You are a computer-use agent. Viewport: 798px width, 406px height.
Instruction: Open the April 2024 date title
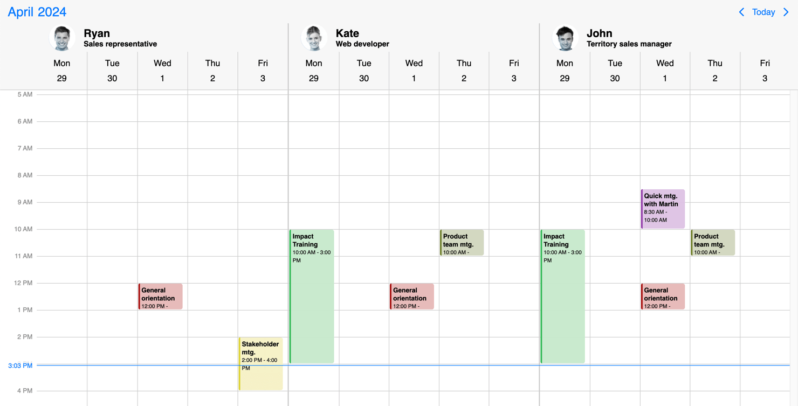pyautogui.click(x=37, y=12)
